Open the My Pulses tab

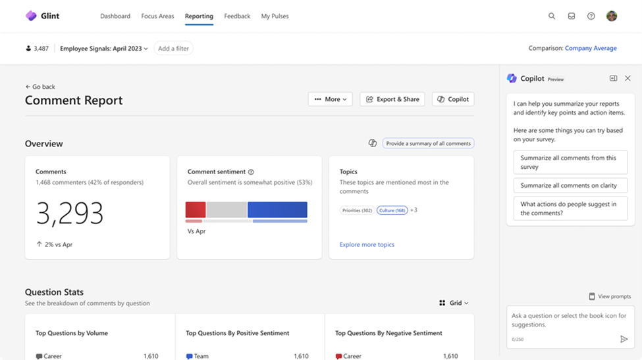(275, 16)
